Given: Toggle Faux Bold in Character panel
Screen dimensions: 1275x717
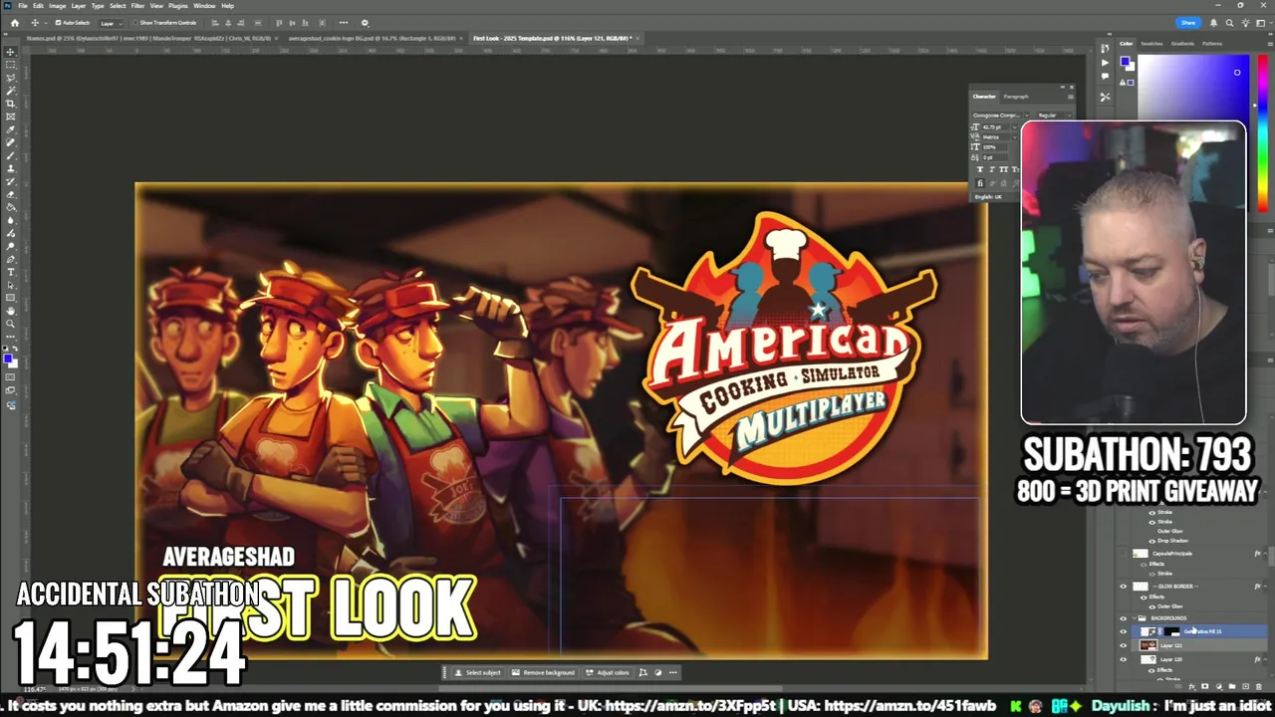Looking at the screenshot, I should click(x=980, y=169).
